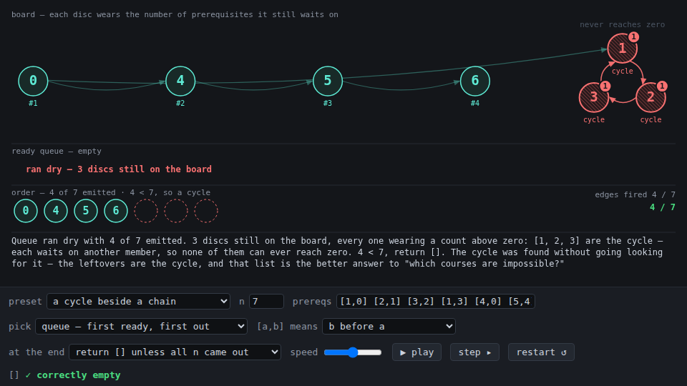The image size is (687, 386).
Task: Click the 'edges fired 4 / 7' text
Action: tap(635, 194)
